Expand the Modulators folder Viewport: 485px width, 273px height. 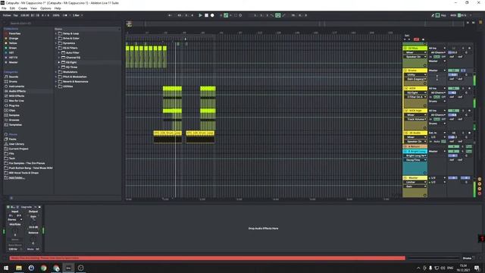(56, 72)
